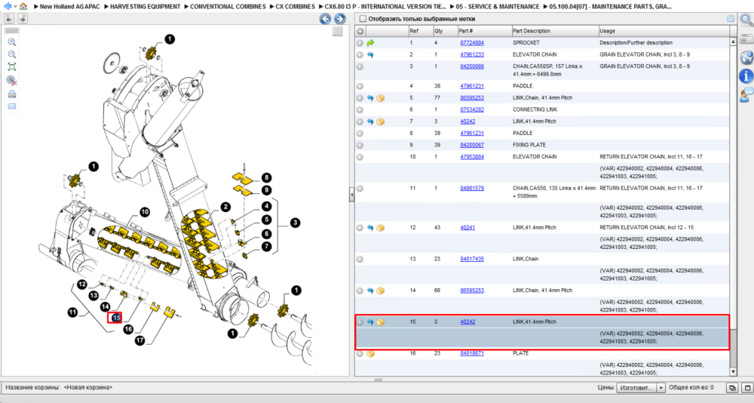
Task: Open the overlapping windows icon in status bar
Action: point(732,388)
